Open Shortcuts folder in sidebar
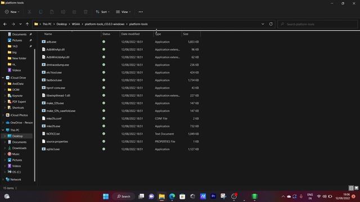 point(17,108)
